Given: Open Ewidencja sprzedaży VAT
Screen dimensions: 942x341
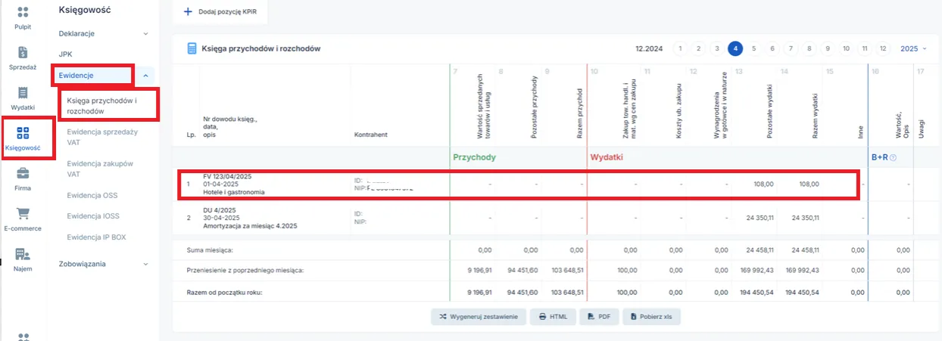Looking at the screenshot, I should click(x=102, y=136).
